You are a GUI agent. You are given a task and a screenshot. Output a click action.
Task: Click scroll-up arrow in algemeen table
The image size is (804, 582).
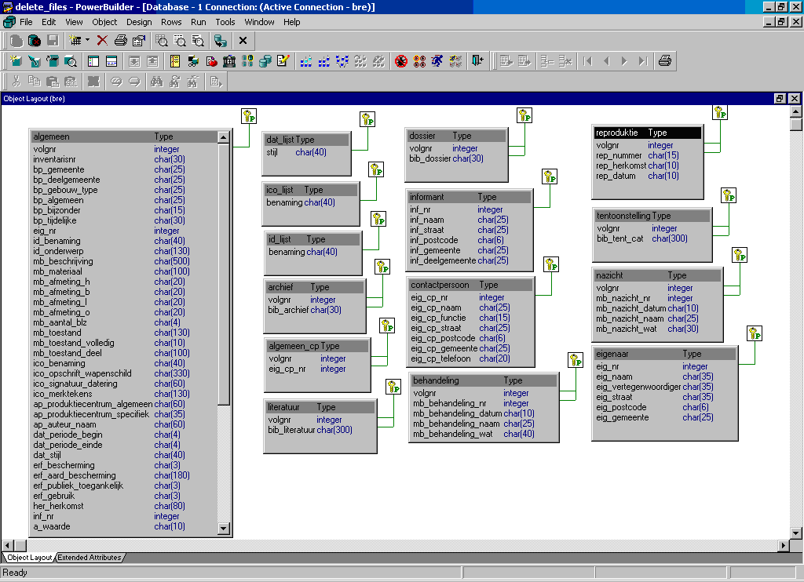tap(223, 137)
